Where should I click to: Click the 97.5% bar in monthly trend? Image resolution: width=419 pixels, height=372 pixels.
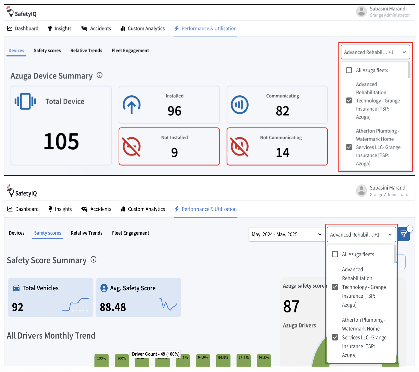click(244, 360)
